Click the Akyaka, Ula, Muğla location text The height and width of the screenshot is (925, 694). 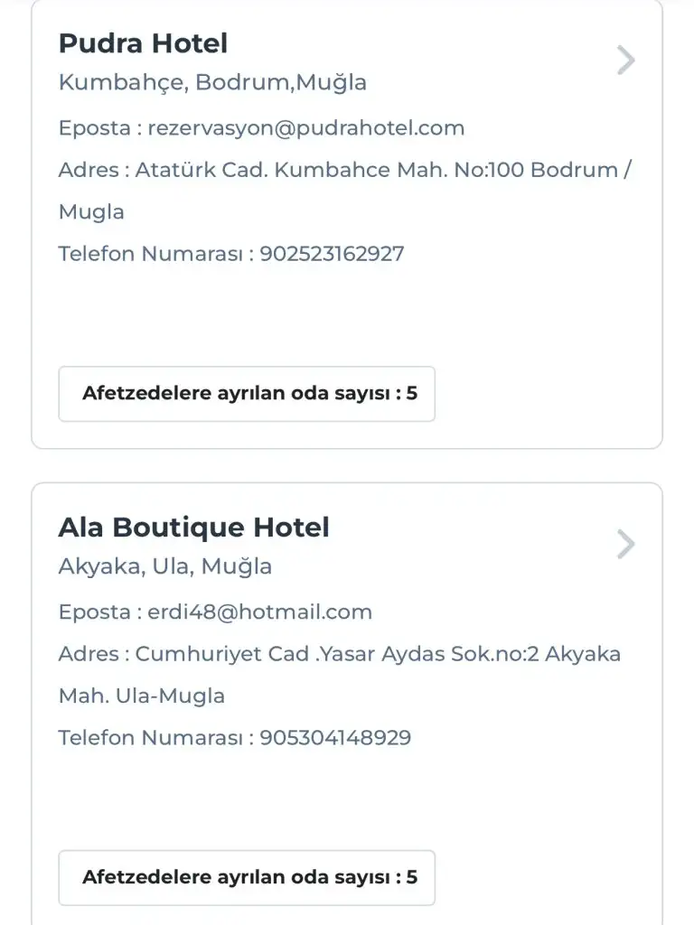[x=164, y=567]
